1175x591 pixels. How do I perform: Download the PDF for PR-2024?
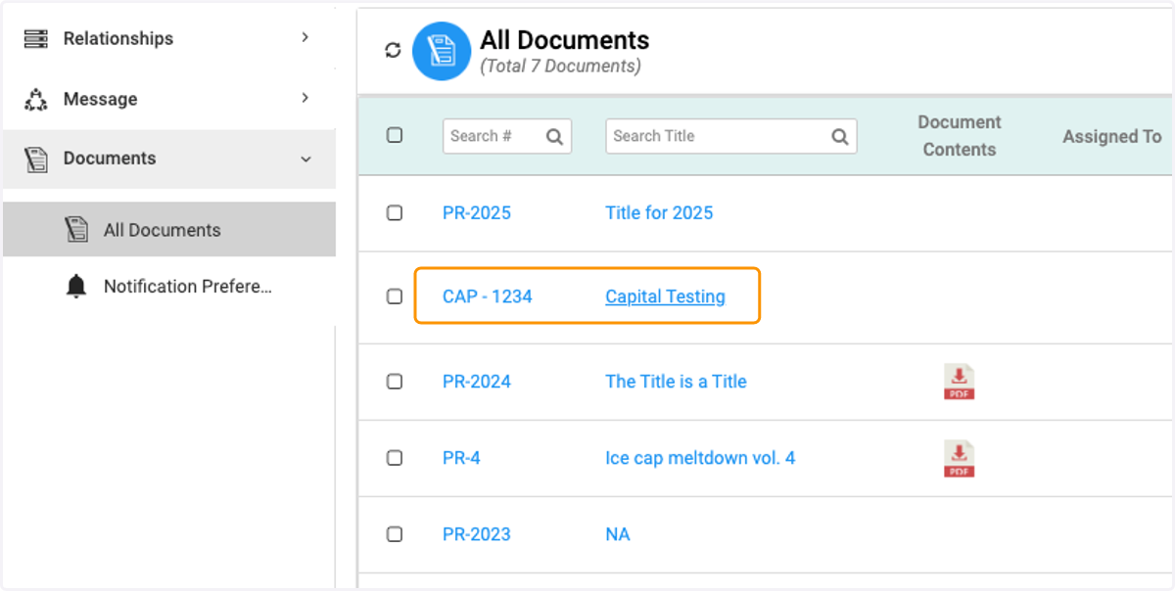pyautogui.click(x=960, y=382)
